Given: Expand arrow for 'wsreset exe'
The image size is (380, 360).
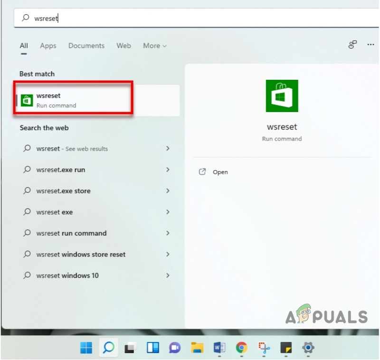Looking at the screenshot, I should (x=168, y=212).
